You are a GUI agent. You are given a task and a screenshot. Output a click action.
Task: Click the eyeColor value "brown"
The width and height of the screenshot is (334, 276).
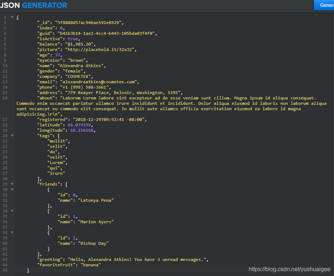(x=76, y=60)
